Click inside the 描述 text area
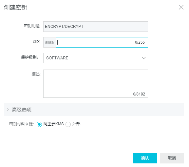Screen dimensions: 189x167 (96, 84)
